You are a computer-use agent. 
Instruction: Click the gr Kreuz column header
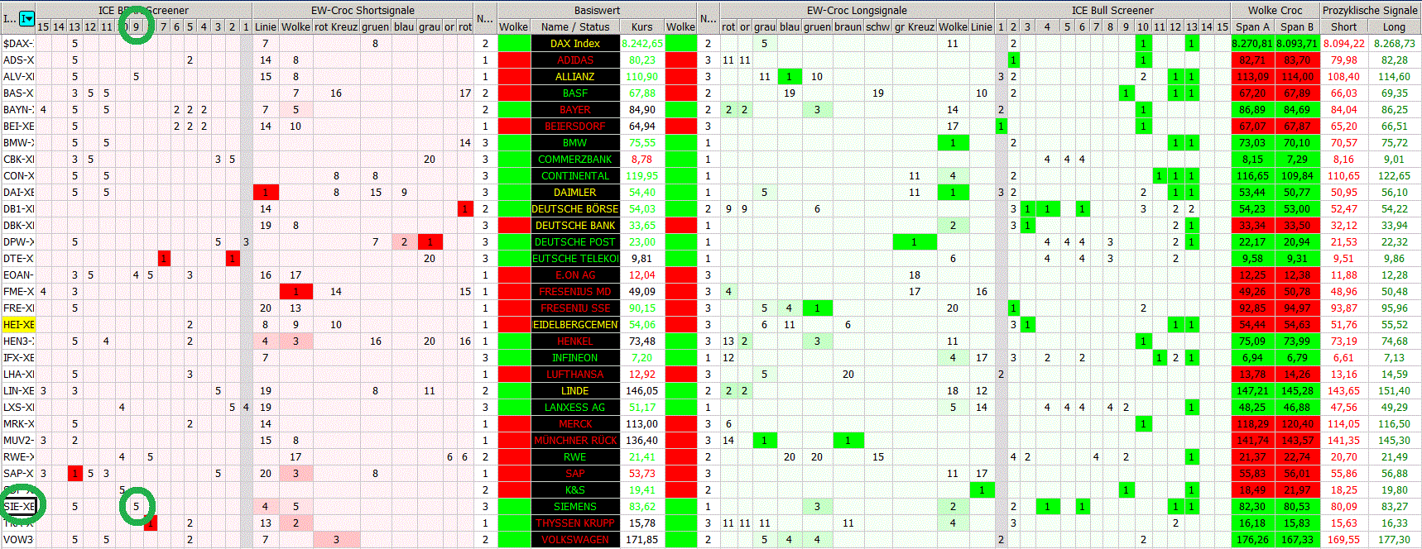(x=914, y=26)
